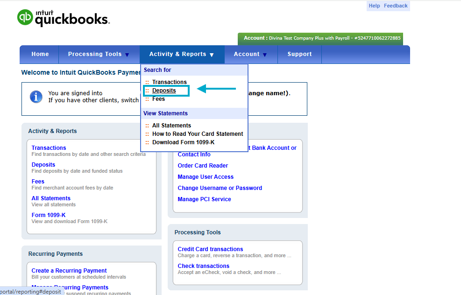Expand the Account dropdown arrow
Viewport: 461px width, 295px height.
pyautogui.click(x=265, y=55)
